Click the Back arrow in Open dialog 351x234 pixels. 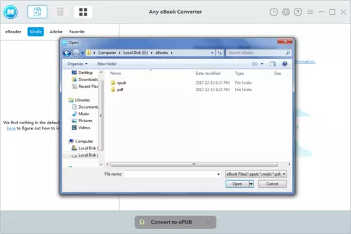coord(67,53)
